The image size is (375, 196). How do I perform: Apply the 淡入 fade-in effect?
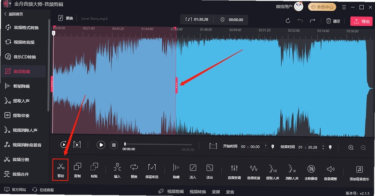(x=193, y=171)
